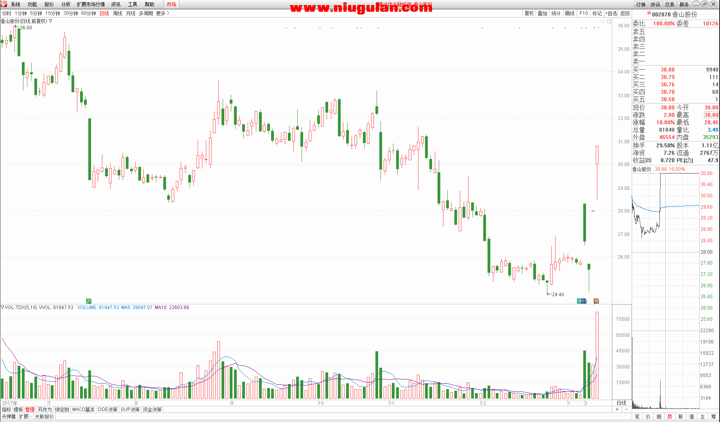Select the 模板 template tab
720x422 pixels.
pos(18,409)
